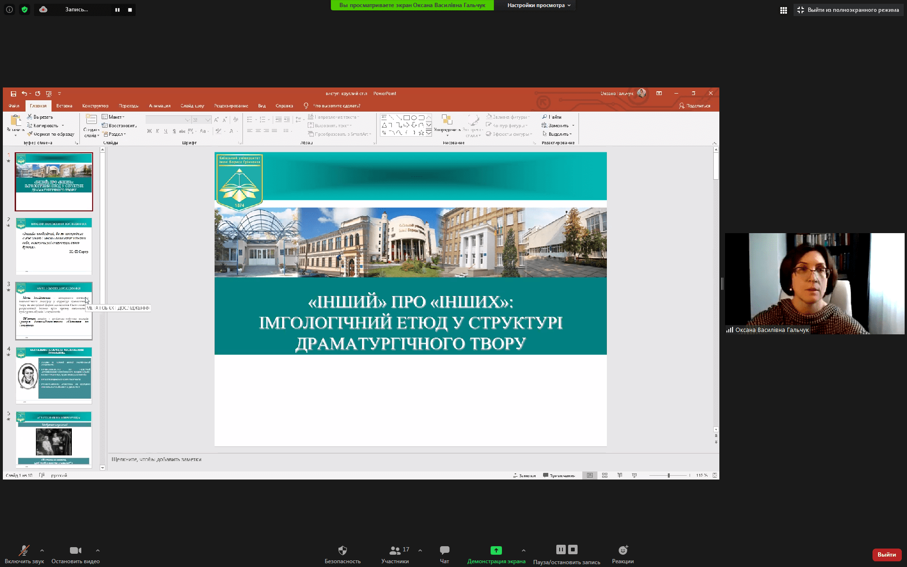Screen dimensions: 907x567
Task: Pause the recording in top bar
Action: point(117,10)
